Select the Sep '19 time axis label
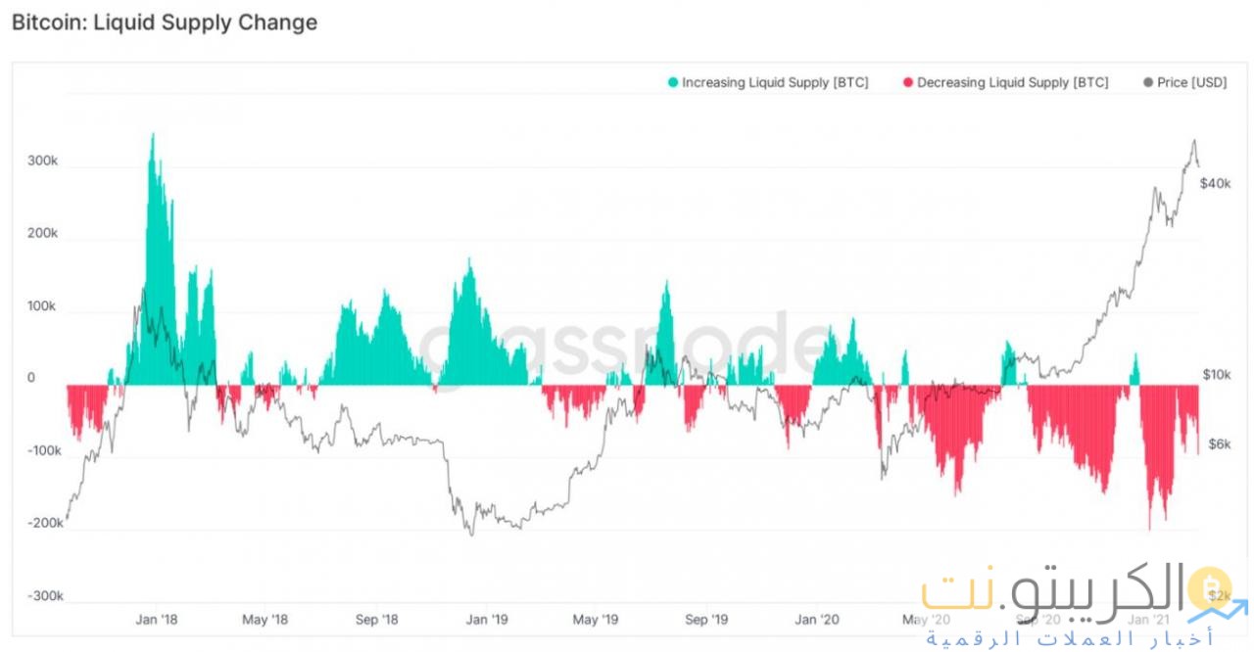1254x652 pixels. click(706, 620)
